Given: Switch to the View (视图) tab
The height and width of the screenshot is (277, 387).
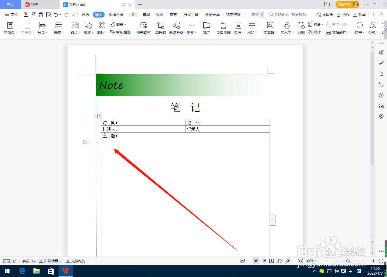Looking at the screenshot, I should [x=160, y=15].
